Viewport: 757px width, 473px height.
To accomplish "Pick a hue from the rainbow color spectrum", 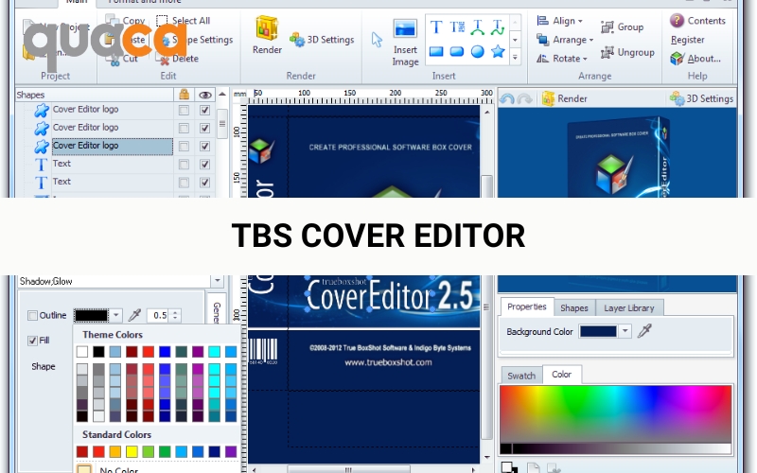I will (x=616, y=413).
